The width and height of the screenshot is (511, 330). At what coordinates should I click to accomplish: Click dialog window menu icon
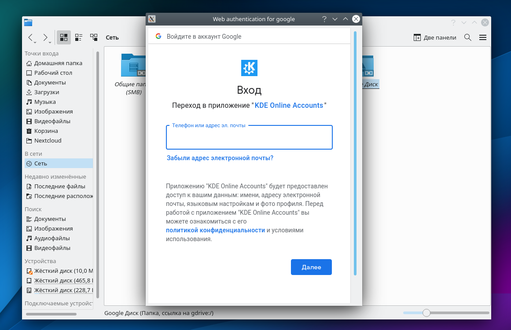click(x=152, y=19)
